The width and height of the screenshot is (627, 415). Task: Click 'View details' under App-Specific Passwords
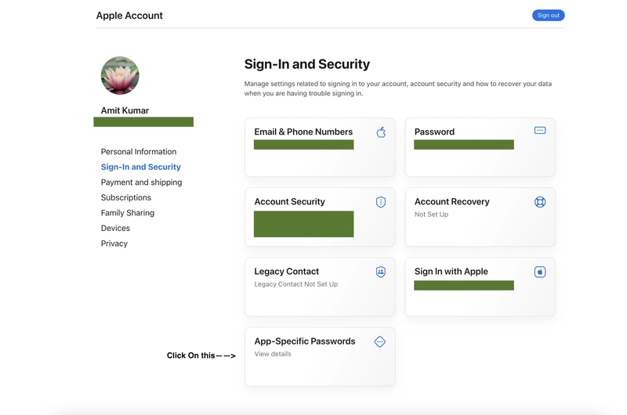[x=273, y=354]
